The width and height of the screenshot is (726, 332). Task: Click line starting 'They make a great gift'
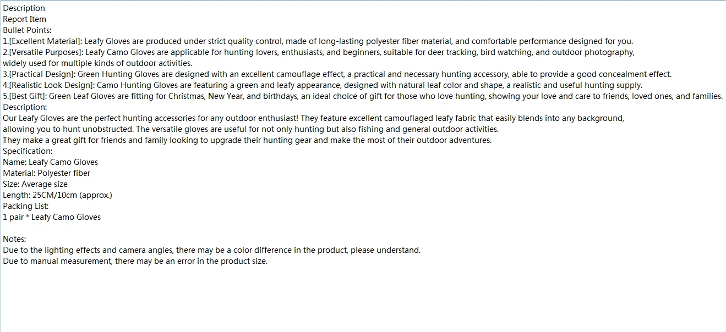[247, 140]
